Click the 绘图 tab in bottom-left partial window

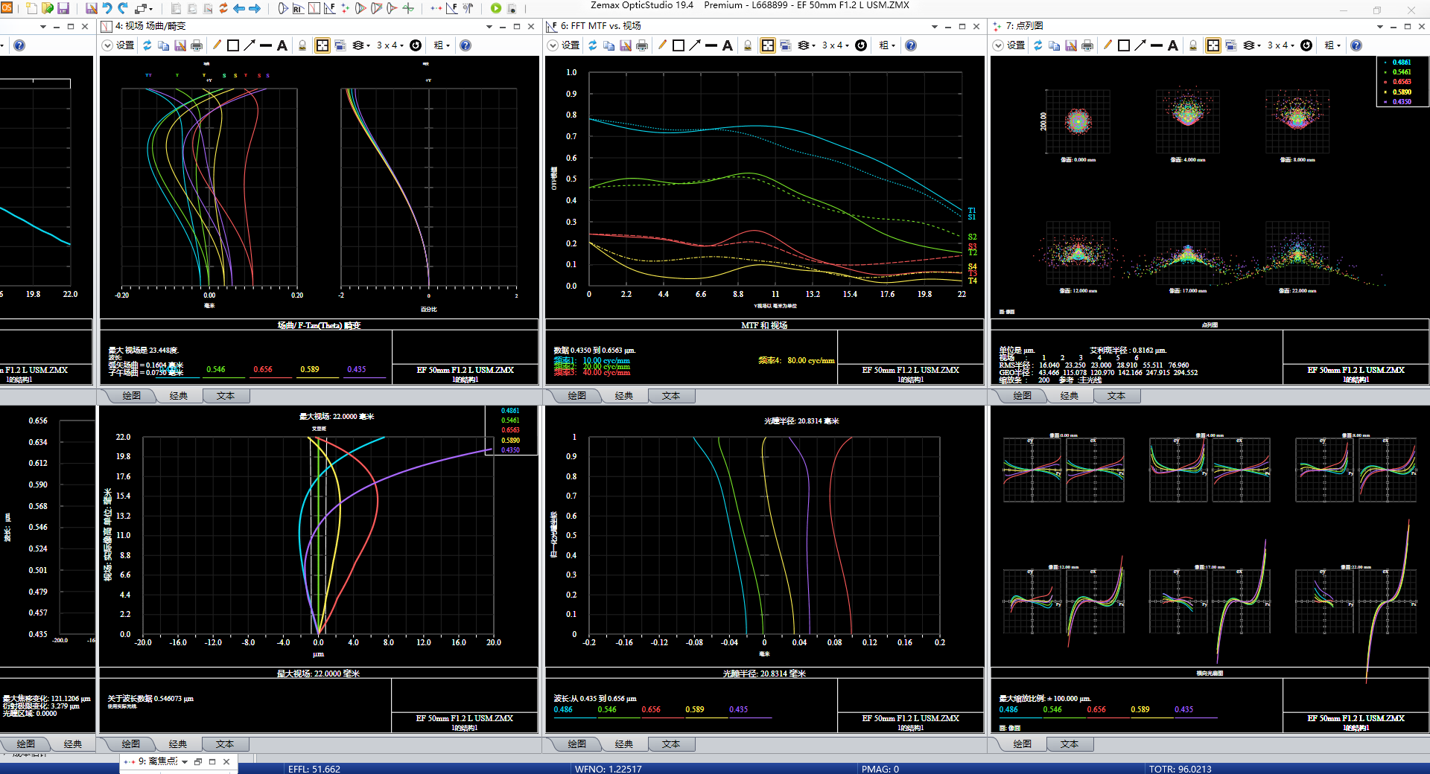click(x=26, y=744)
